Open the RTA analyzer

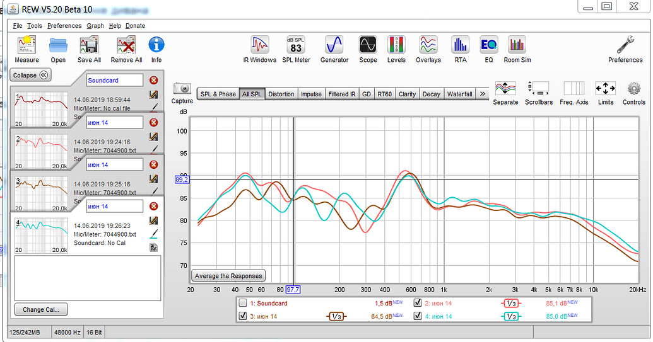pyautogui.click(x=460, y=49)
